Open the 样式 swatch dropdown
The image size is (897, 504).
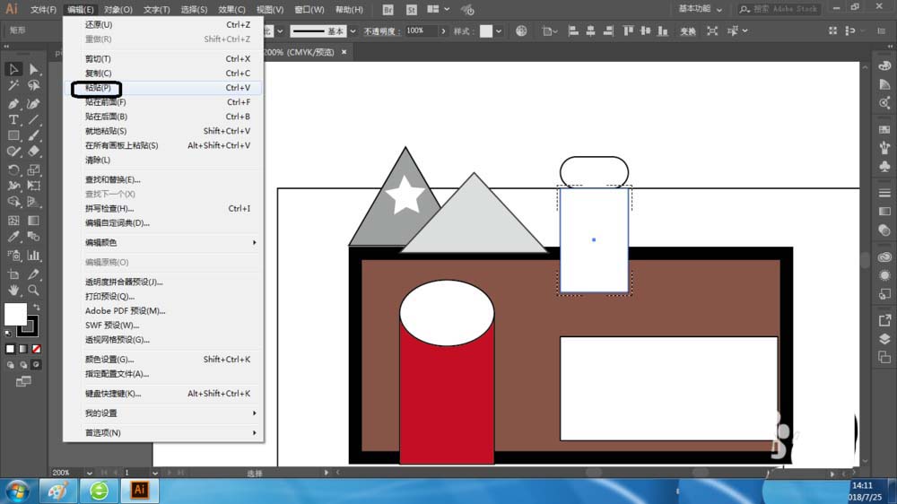501,30
